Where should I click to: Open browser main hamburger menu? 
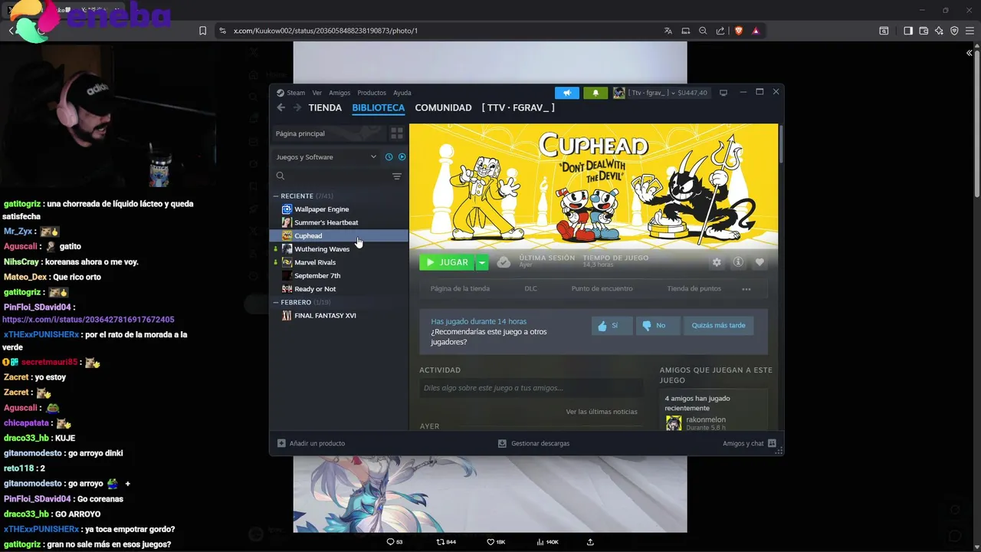point(970,31)
